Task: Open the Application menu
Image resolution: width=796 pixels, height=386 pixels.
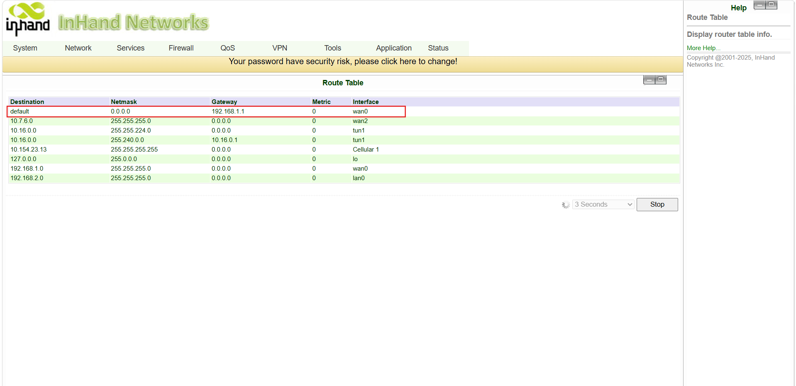Action: tap(394, 48)
